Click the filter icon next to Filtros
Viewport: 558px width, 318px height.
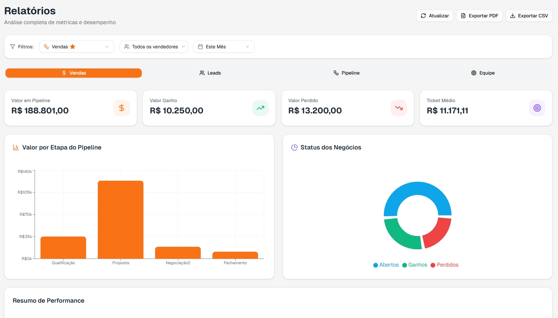point(12,47)
